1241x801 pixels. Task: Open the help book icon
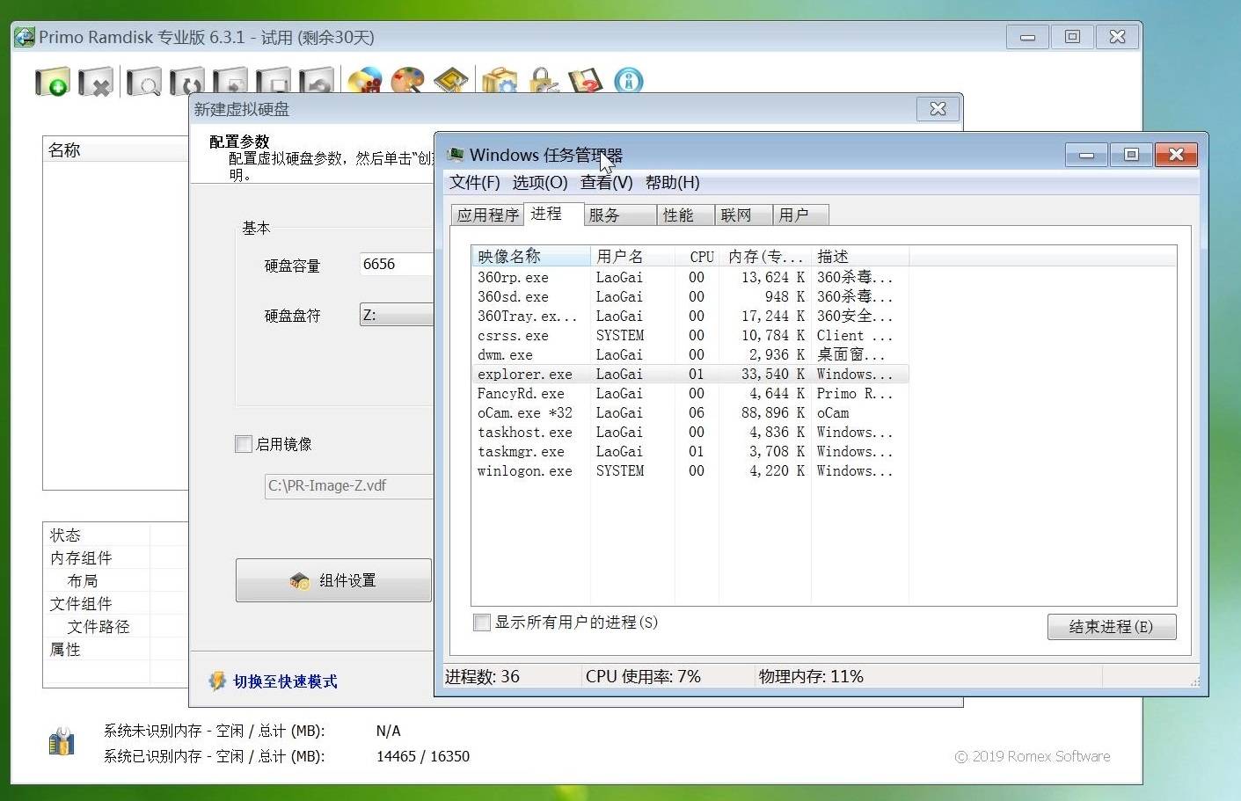click(586, 80)
